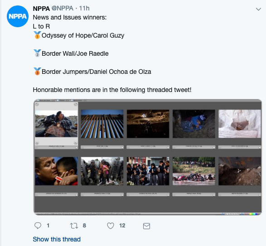Click the magnifier icon on first photo

(x=76, y=143)
